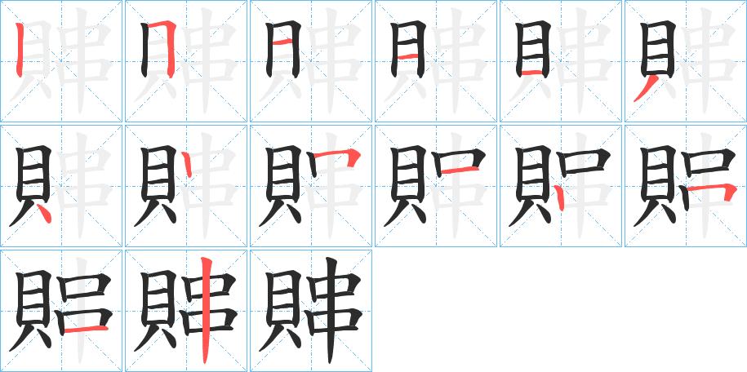
Task: Click the red left-falling stroke in step 6
Action: (646, 89)
